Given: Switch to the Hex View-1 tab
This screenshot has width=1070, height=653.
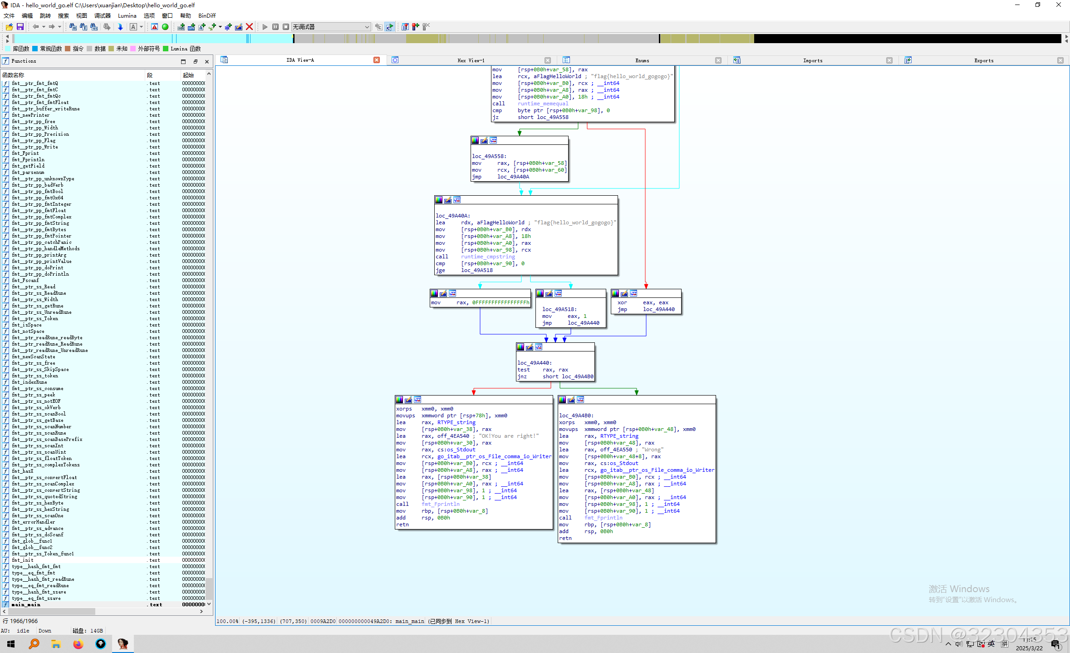Looking at the screenshot, I should click(x=471, y=60).
